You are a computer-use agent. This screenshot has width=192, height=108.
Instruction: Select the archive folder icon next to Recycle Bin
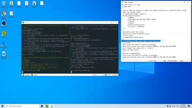pos(11,4)
